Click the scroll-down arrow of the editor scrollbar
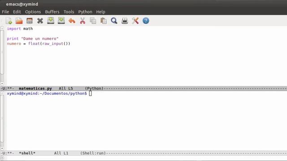This screenshot has width=287, height=161. (x=2, y=84)
